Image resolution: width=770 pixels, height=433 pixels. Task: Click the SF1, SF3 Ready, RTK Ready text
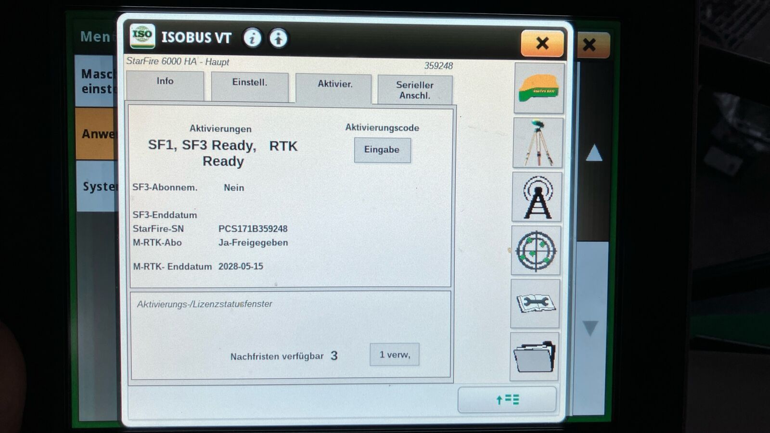pyautogui.click(x=223, y=153)
